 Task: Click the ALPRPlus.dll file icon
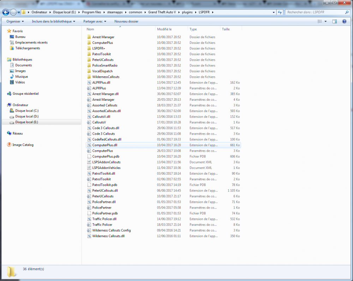point(89,82)
